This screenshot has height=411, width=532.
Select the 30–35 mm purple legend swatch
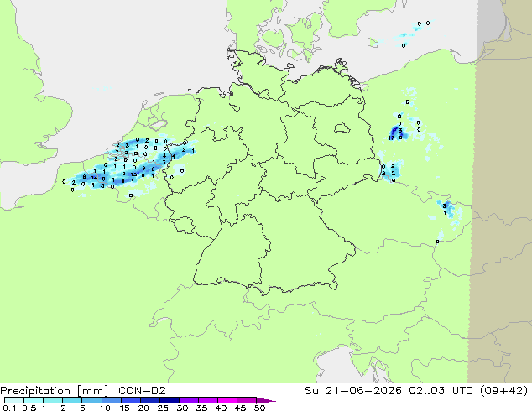[188, 400]
